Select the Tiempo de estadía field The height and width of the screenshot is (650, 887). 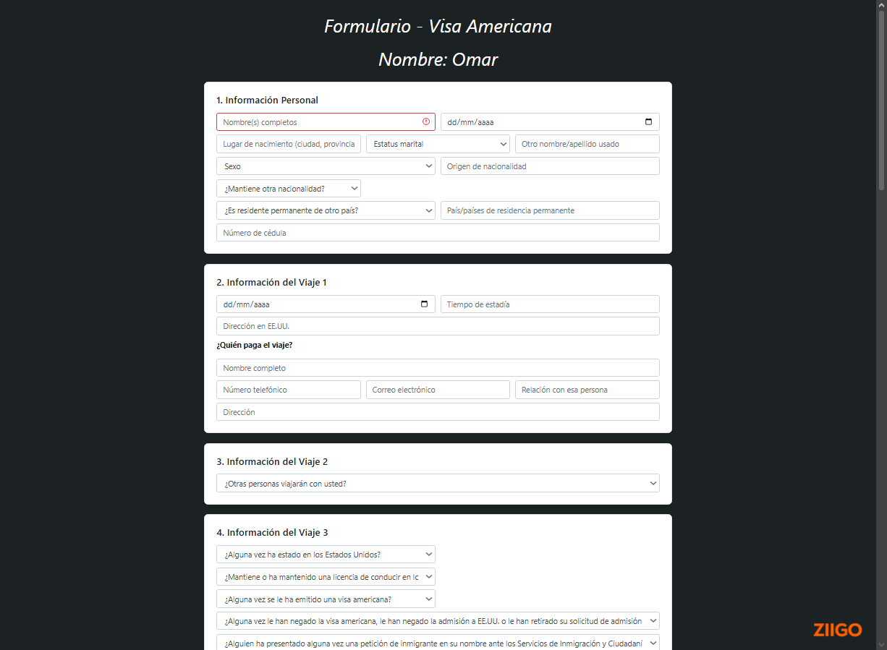[550, 304]
